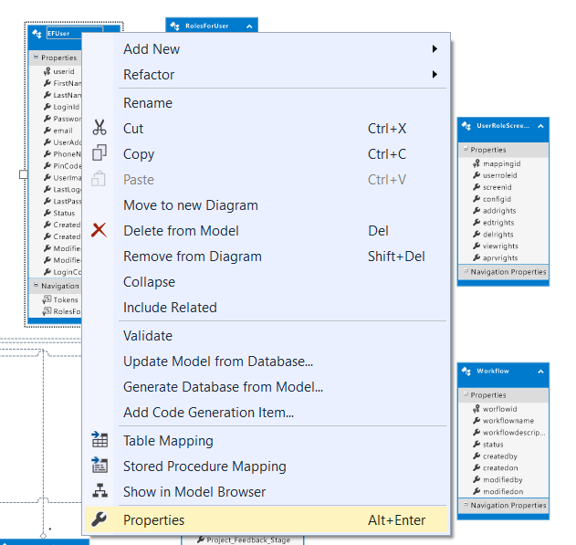Click the Workflow entity icon
This screenshot has width=576, height=545.
pyautogui.click(x=467, y=372)
